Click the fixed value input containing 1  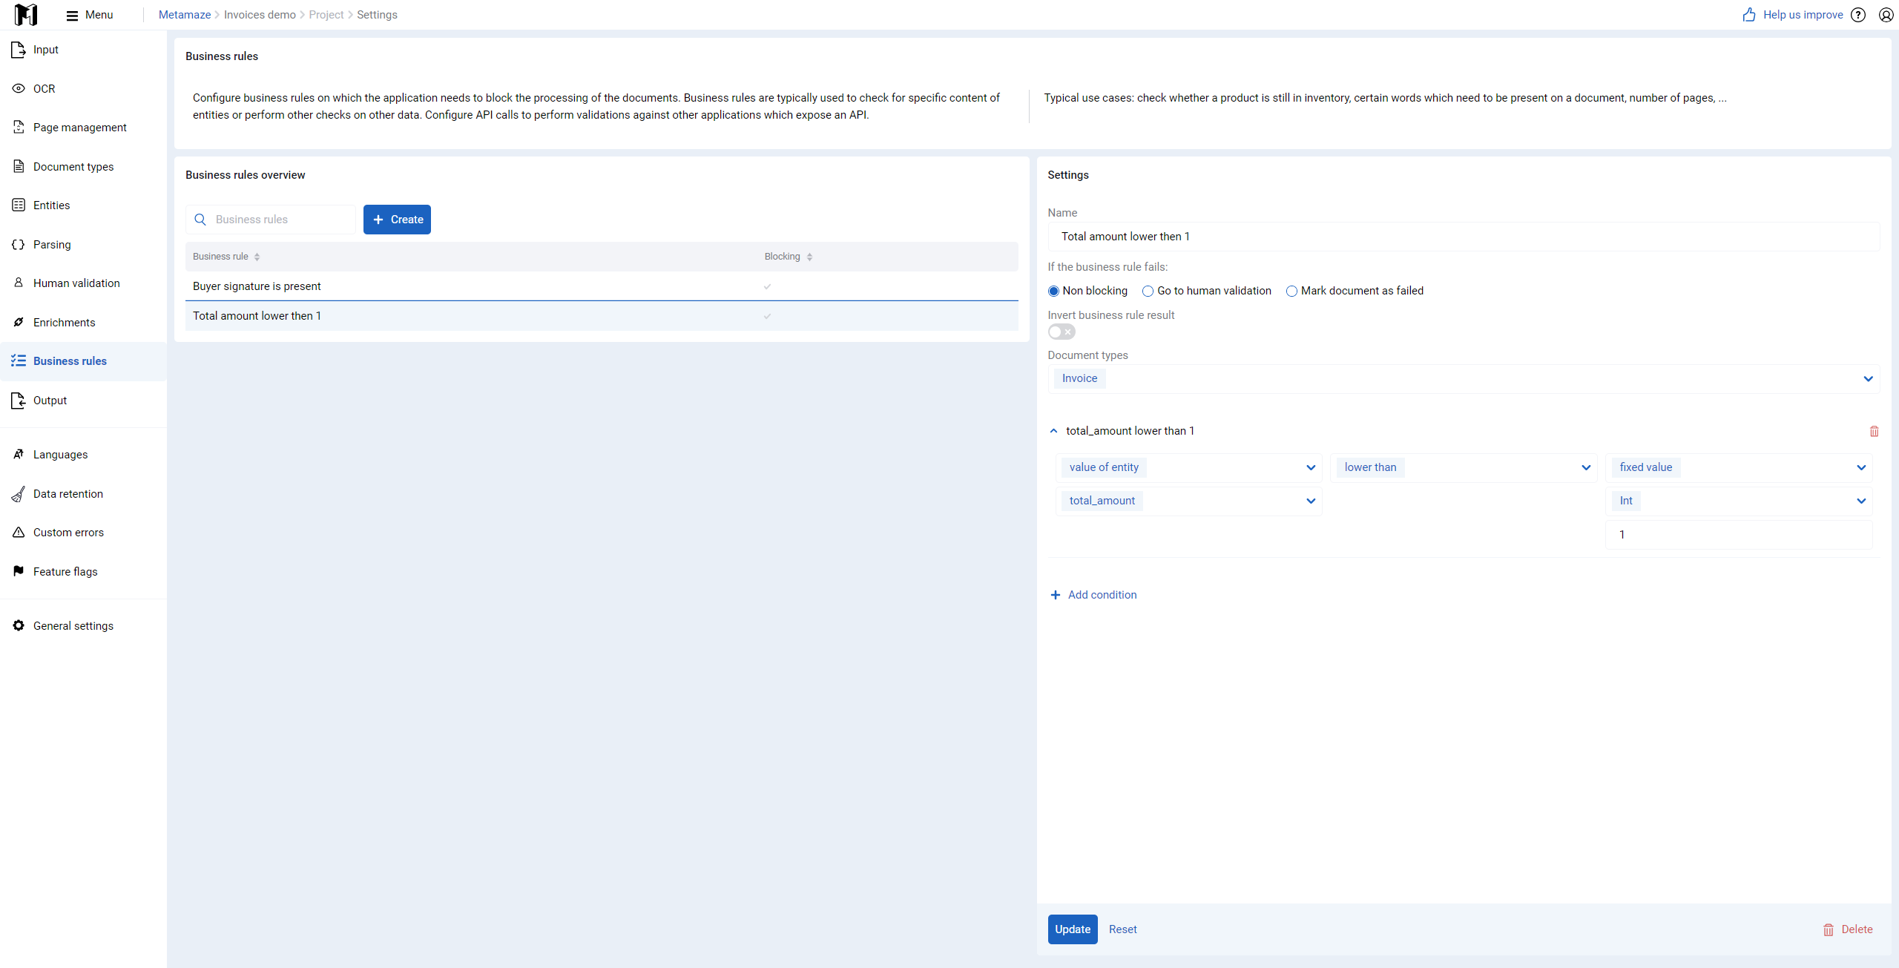click(1740, 535)
